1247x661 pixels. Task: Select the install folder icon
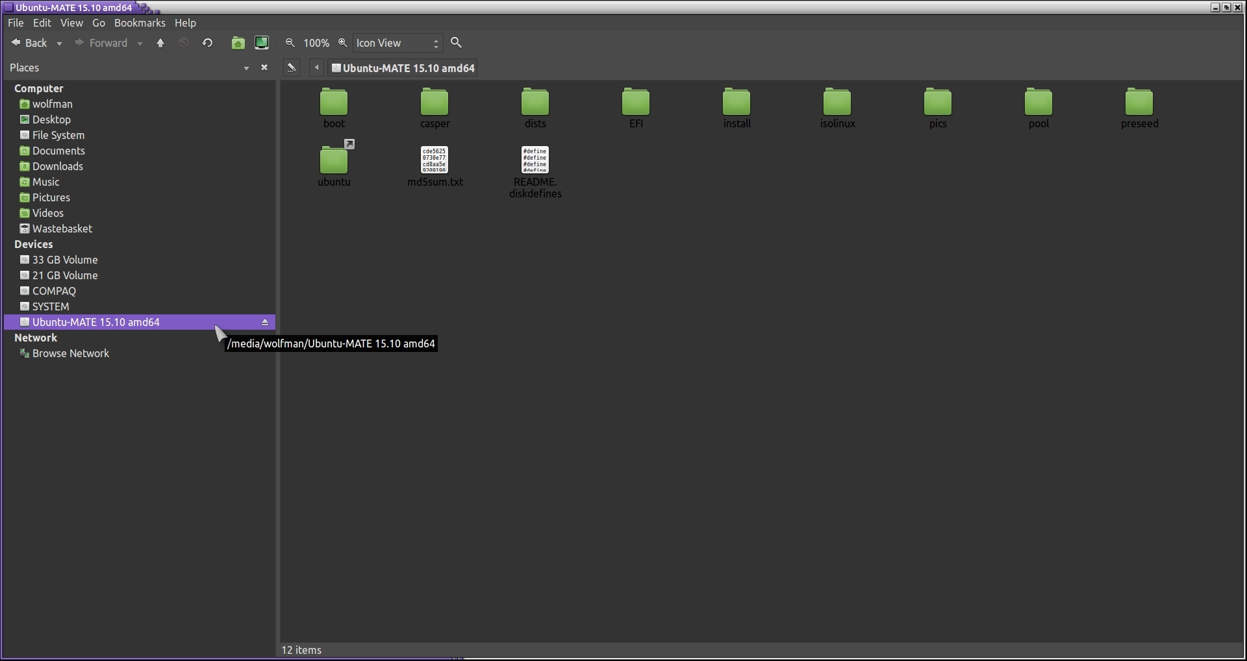(x=737, y=102)
